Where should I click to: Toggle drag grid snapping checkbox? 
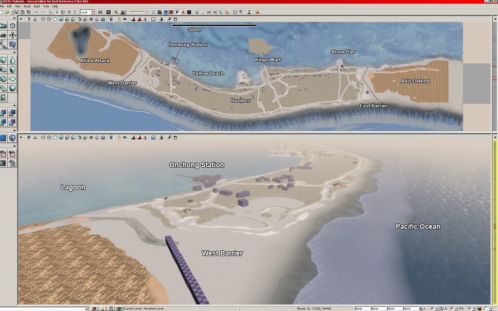point(433,309)
